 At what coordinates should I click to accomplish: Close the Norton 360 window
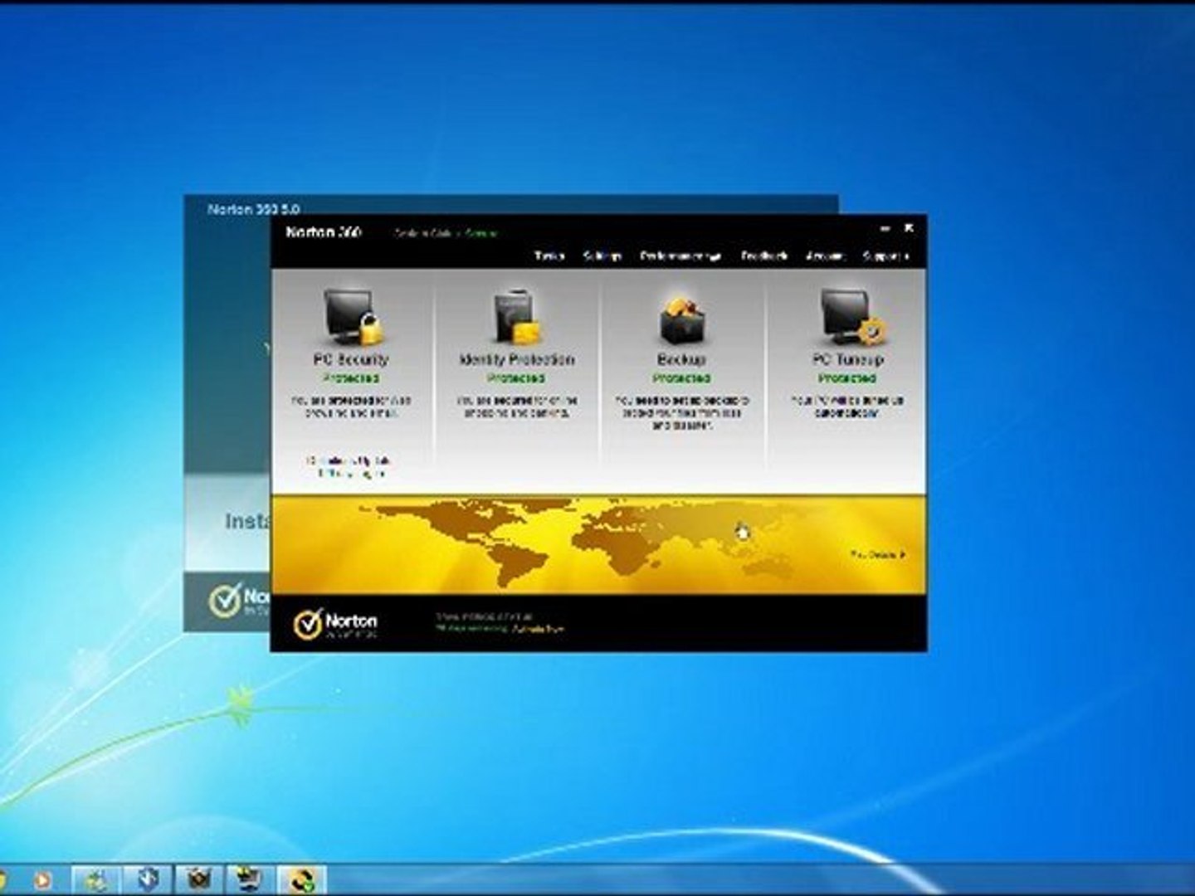(x=909, y=227)
